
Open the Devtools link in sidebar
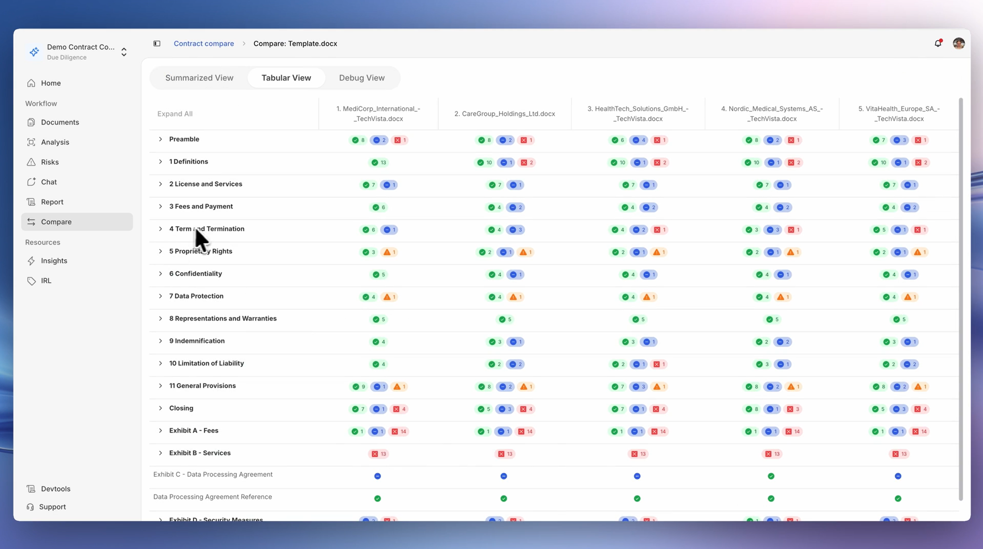pos(56,489)
